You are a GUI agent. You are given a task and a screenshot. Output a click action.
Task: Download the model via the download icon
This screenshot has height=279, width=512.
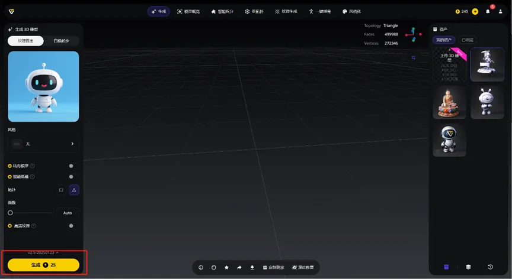(x=252, y=267)
